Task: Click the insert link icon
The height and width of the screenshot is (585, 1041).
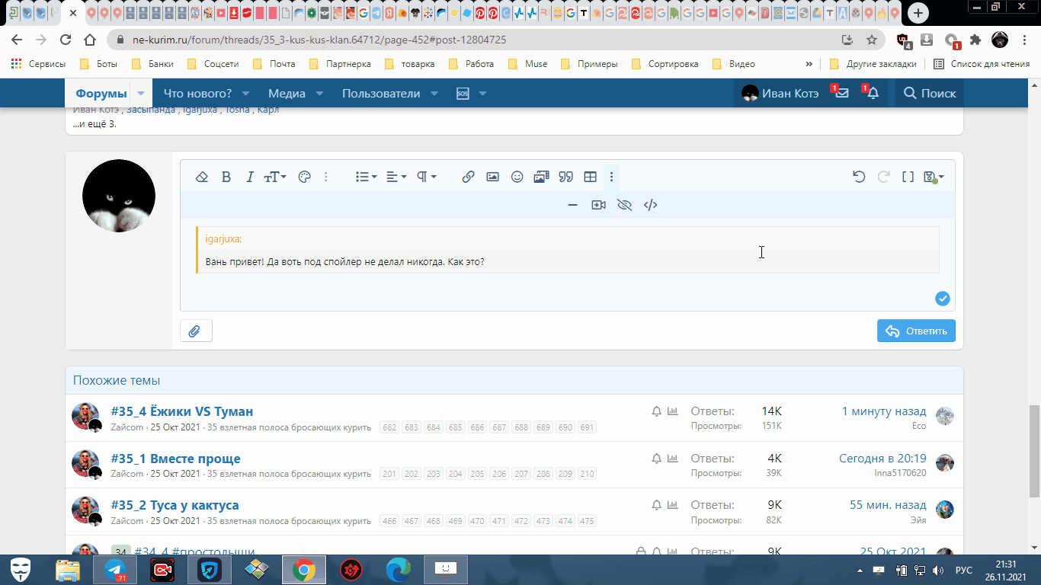Action: tap(469, 177)
